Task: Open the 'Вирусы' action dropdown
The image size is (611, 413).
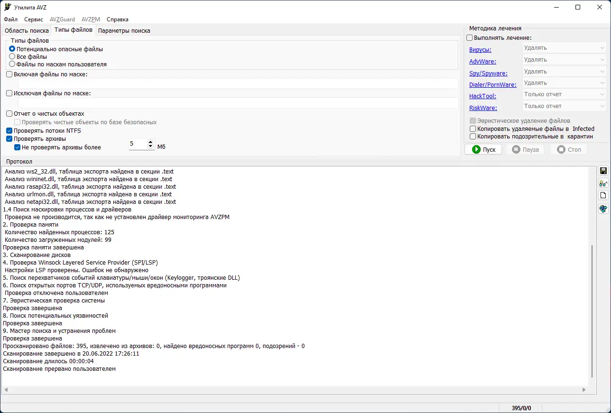Action: coord(564,48)
